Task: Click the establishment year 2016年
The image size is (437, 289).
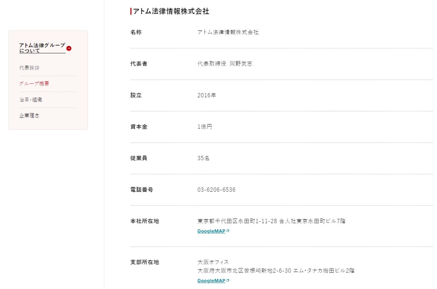Action: (x=207, y=95)
